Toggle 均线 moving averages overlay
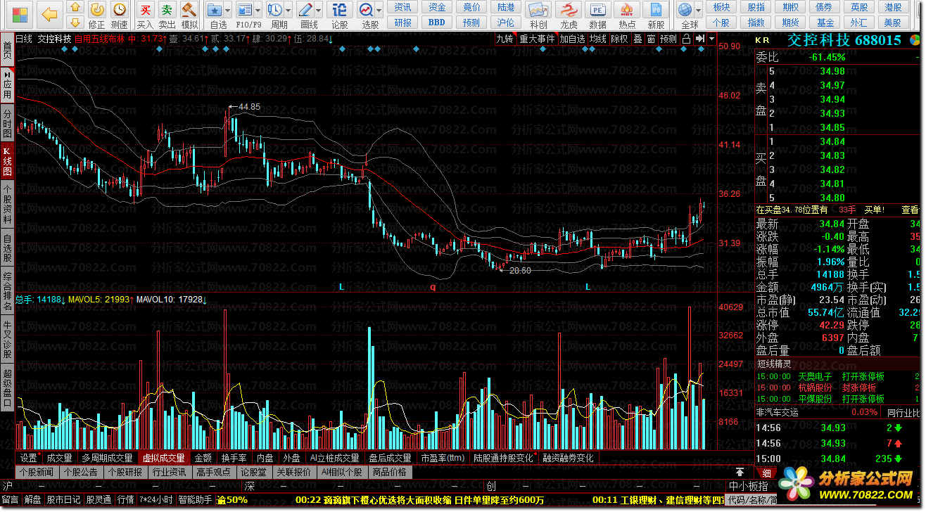The image size is (926, 512). point(598,39)
